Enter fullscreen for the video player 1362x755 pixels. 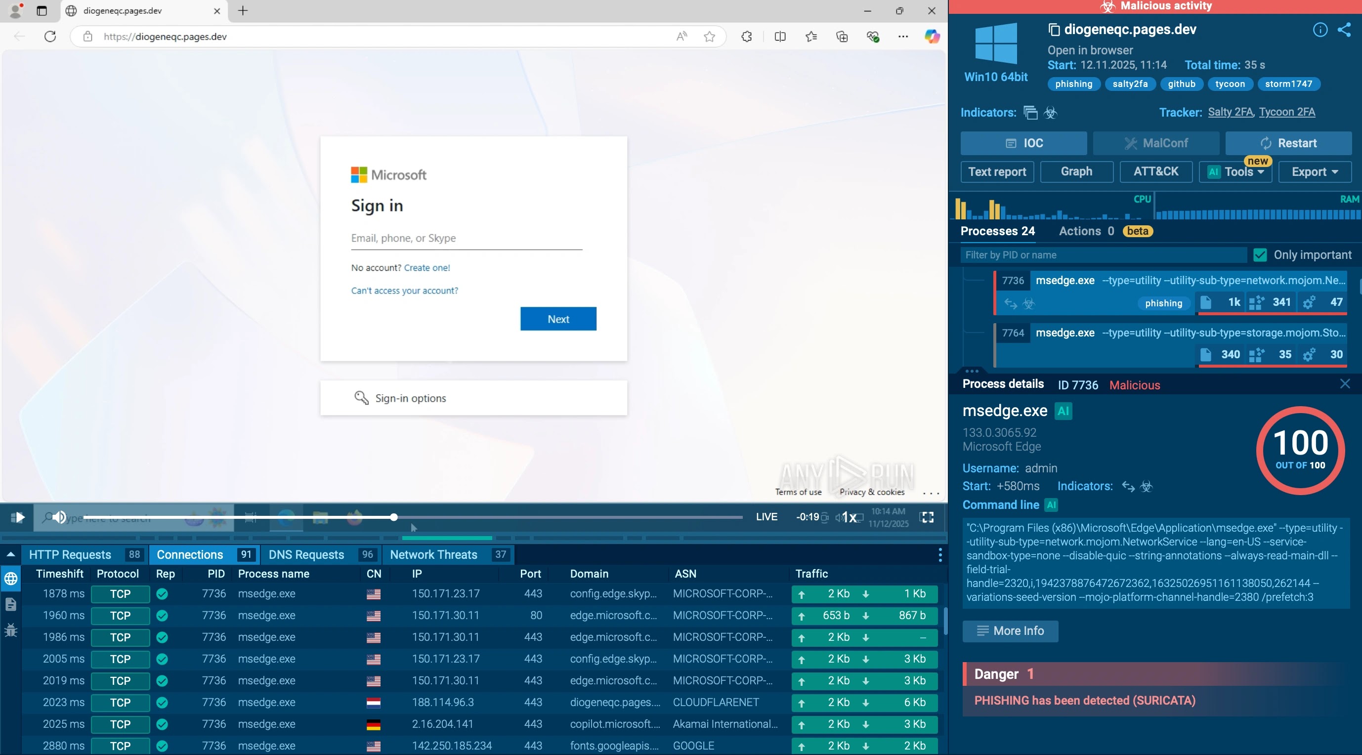(x=928, y=517)
